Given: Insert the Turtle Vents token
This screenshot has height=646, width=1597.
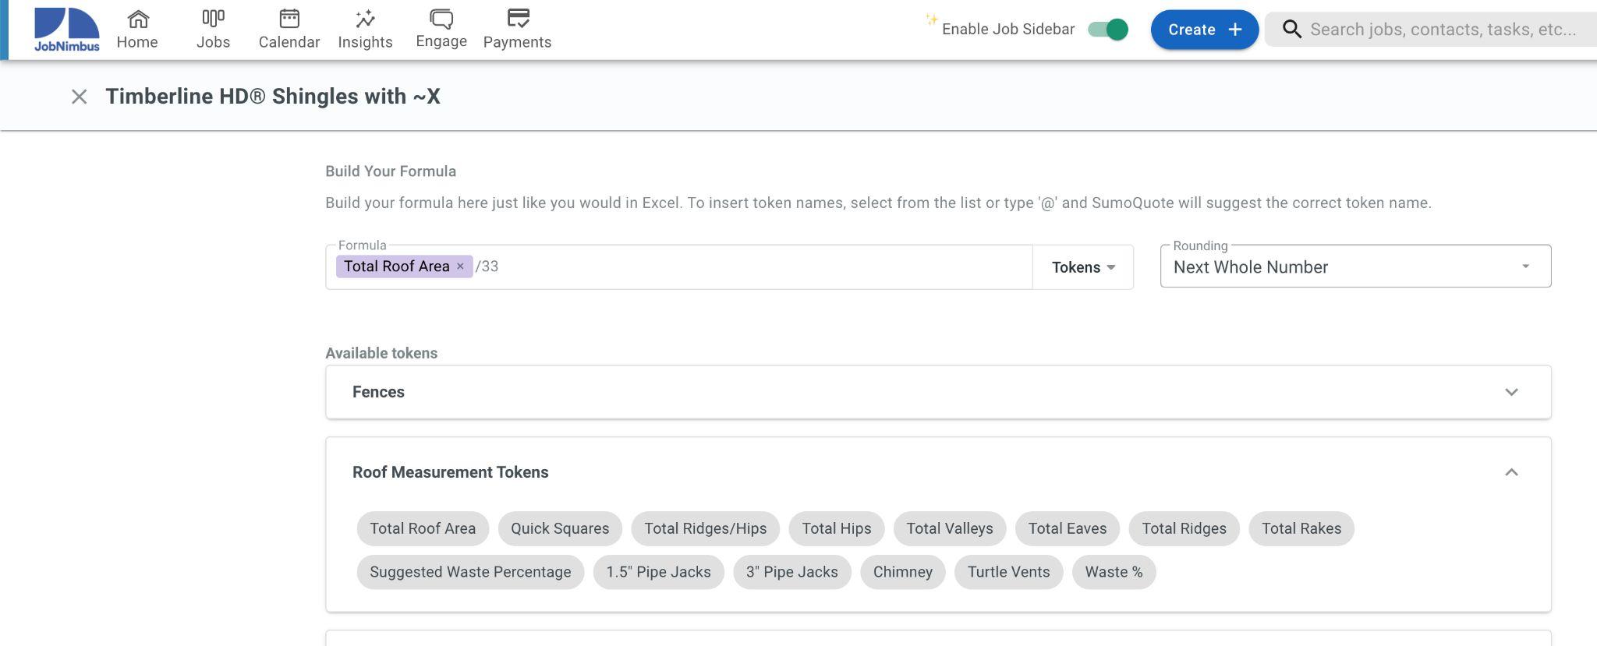Looking at the screenshot, I should point(1009,572).
